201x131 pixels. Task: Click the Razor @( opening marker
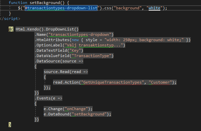coord(11,29)
